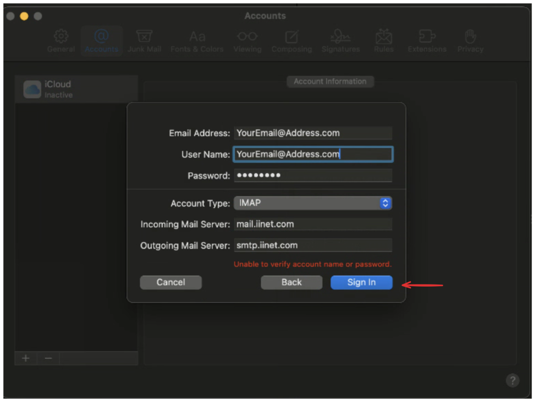Click the Back button
The width and height of the screenshot is (535, 402).
(x=291, y=282)
